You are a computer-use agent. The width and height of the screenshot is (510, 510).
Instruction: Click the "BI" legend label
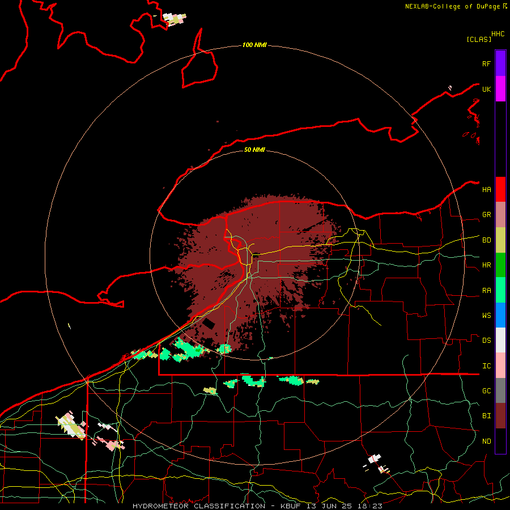coord(486,416)
